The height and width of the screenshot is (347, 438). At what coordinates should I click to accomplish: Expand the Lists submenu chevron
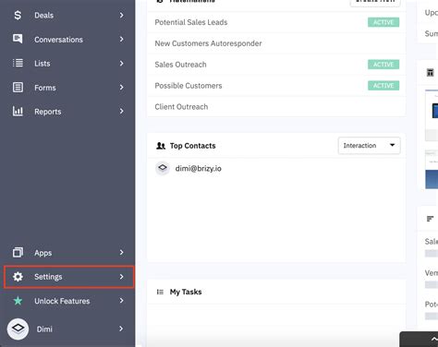point(122,63)
